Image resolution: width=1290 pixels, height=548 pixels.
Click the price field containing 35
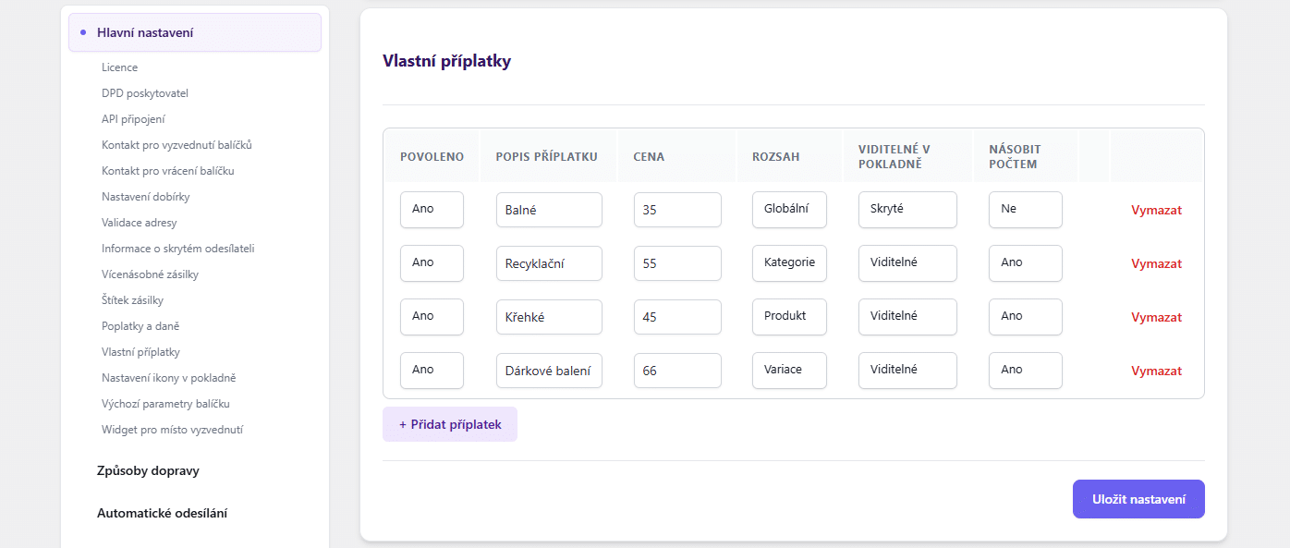coord(677,210)
